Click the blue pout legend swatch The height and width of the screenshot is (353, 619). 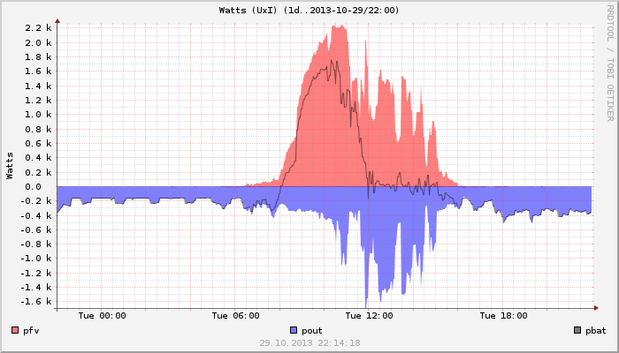pyautogui.click(x=294, y=330)
